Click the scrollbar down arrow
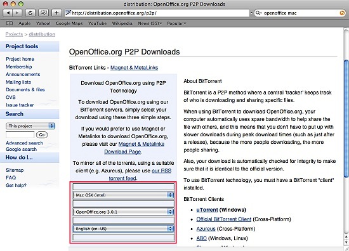This screenshot has height=251, width=349. coord(346,242)
